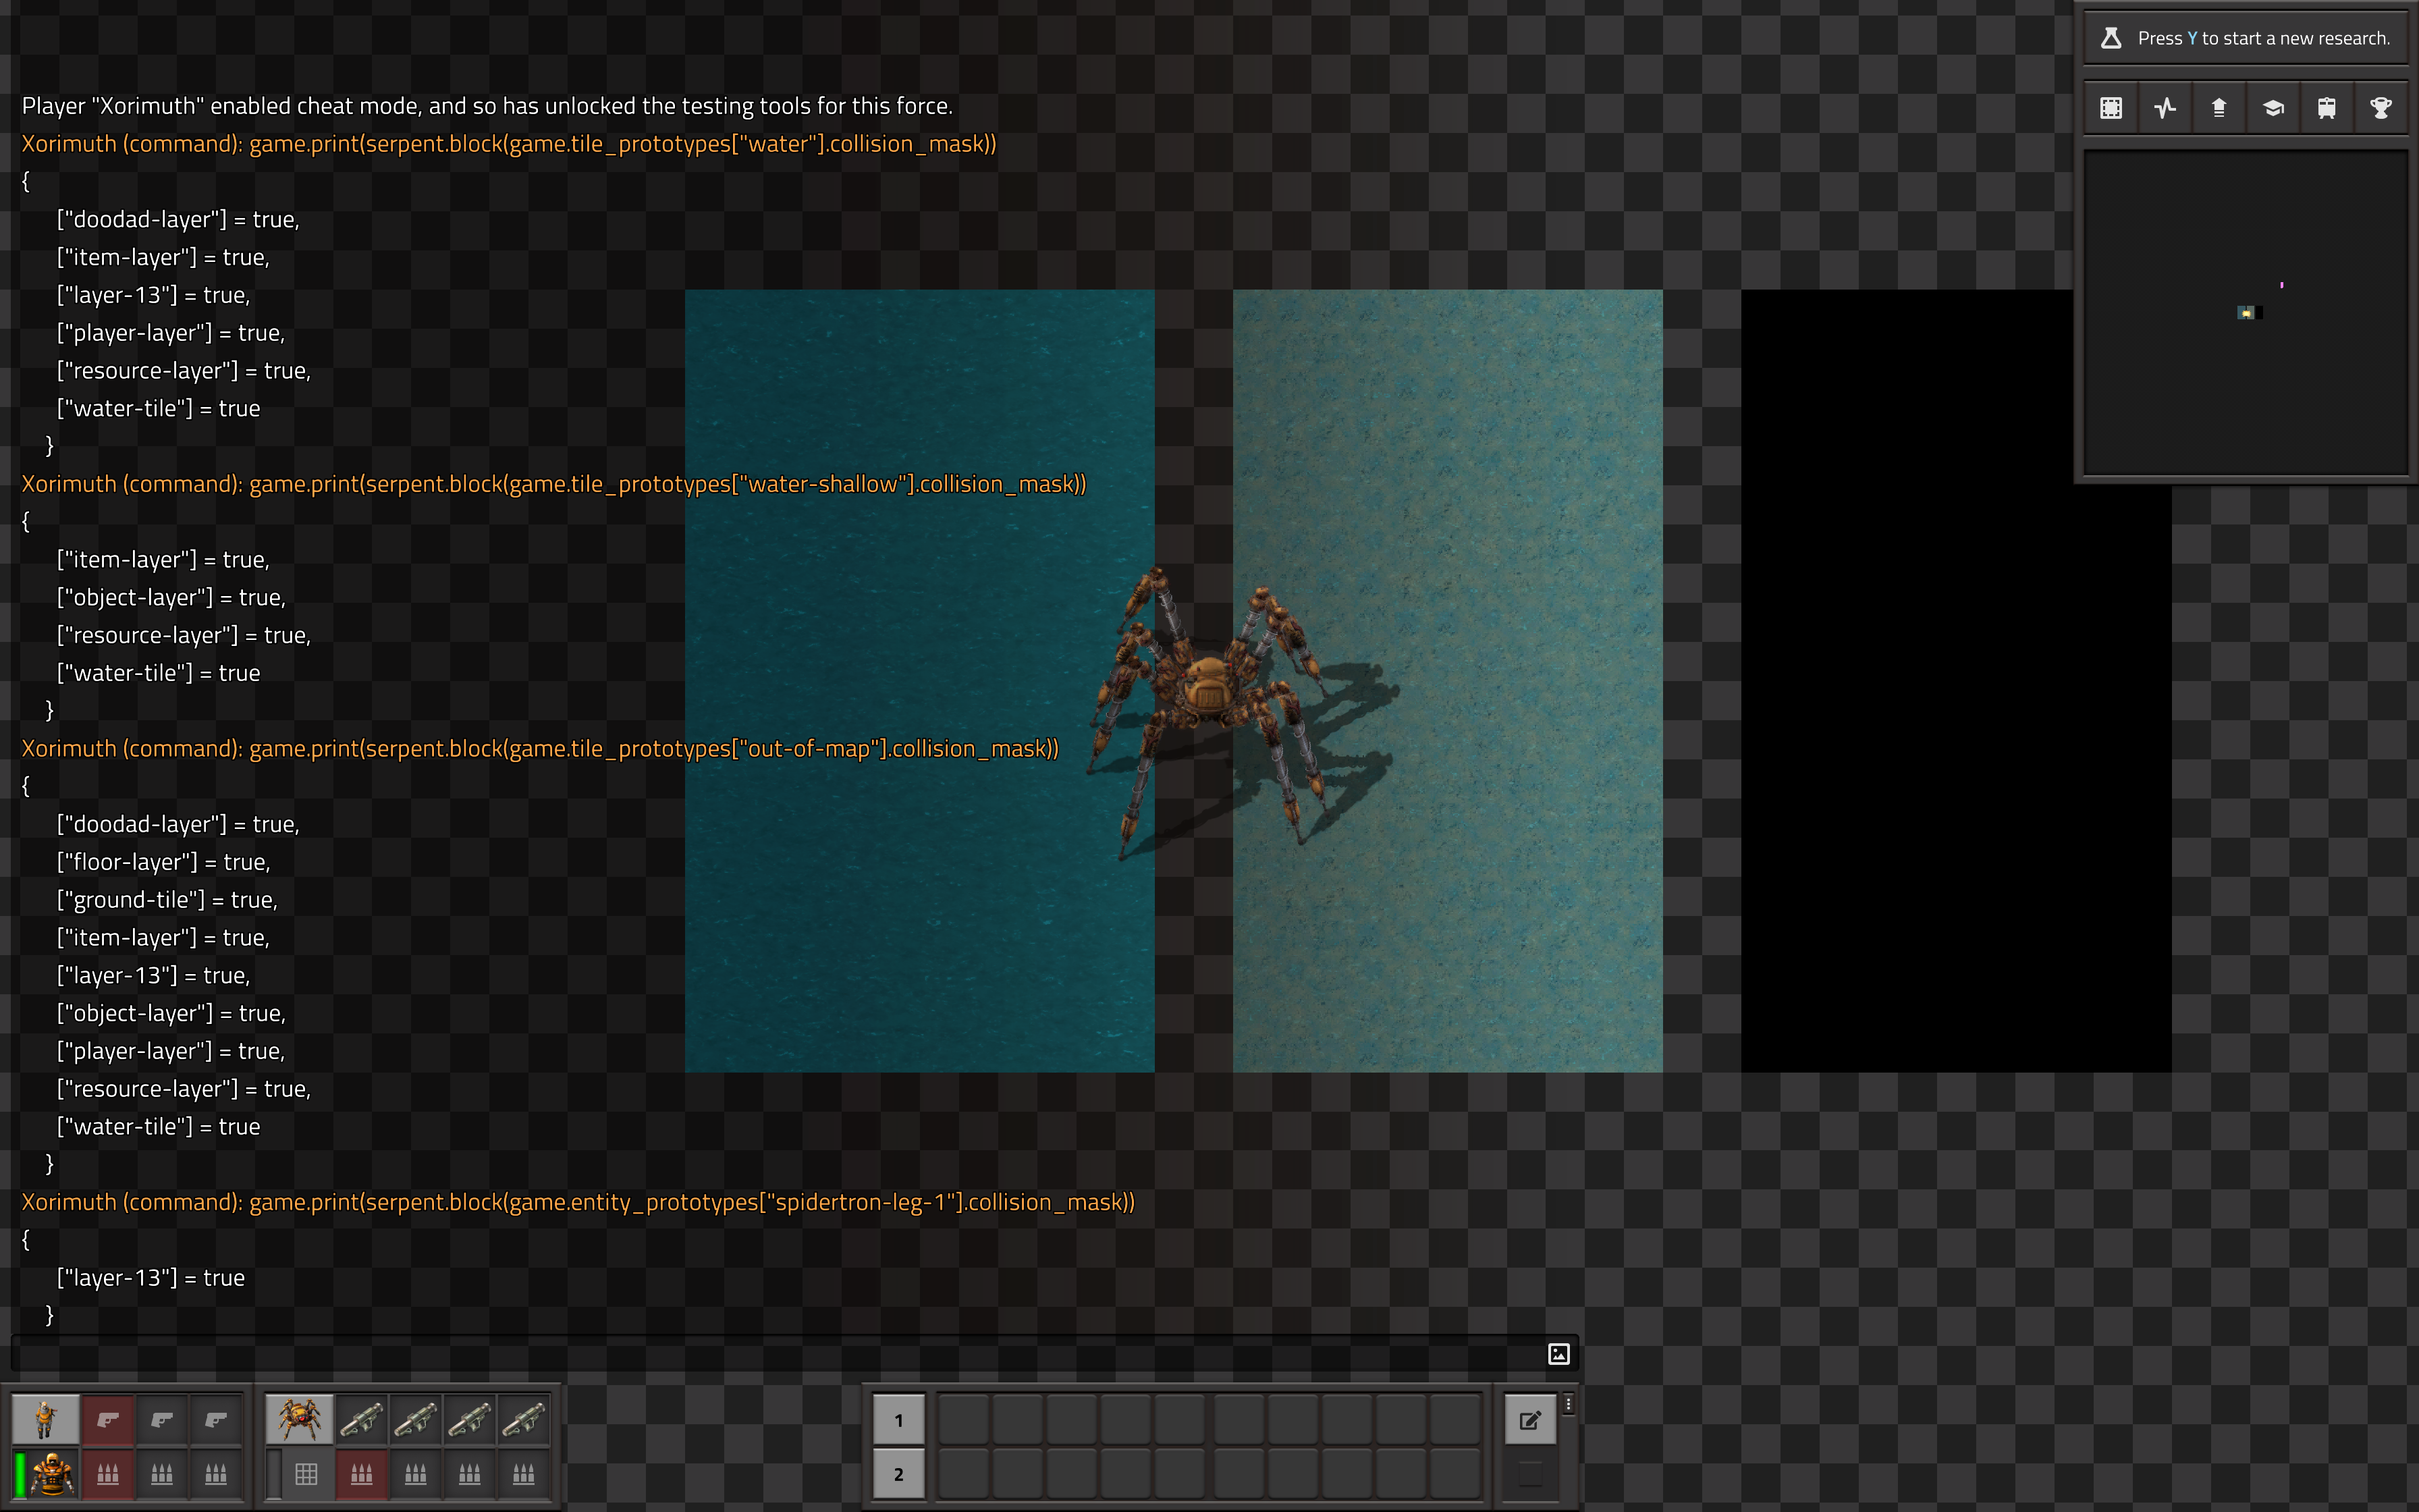Select the highlighted red gun slot
2419x1512 pixels.
tap(108, 1419)
